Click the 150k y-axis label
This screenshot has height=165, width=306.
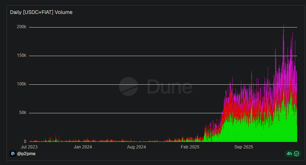22,55
